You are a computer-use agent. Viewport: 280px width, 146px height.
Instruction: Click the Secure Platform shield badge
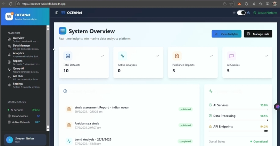pos(265,13)
